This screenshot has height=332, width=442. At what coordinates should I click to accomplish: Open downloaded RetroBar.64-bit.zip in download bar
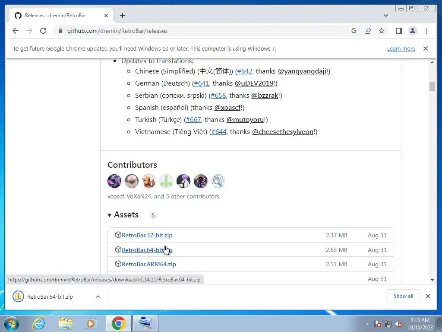click(50, 297)
